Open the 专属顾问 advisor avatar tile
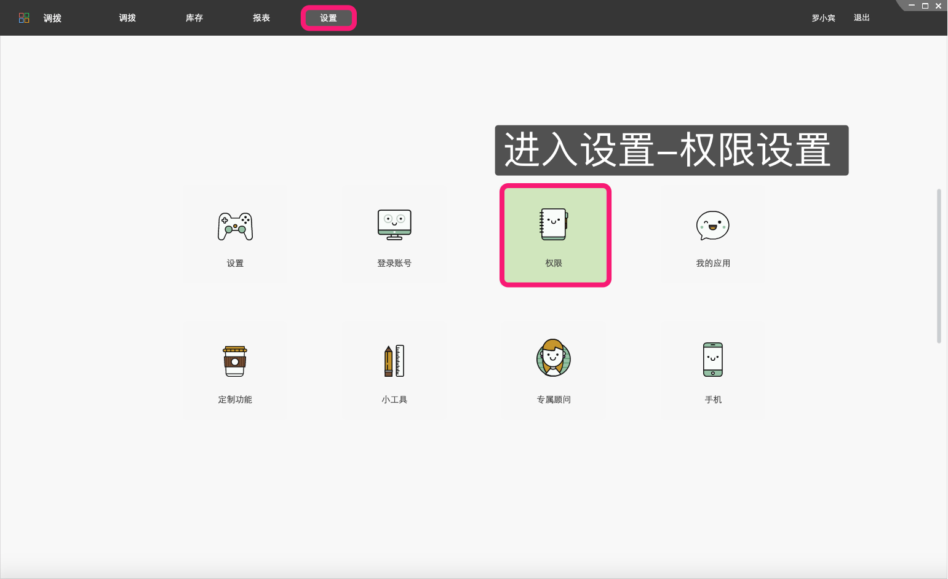Image resolution: width=948 pixels, height=579 pixels. point(554,371)
